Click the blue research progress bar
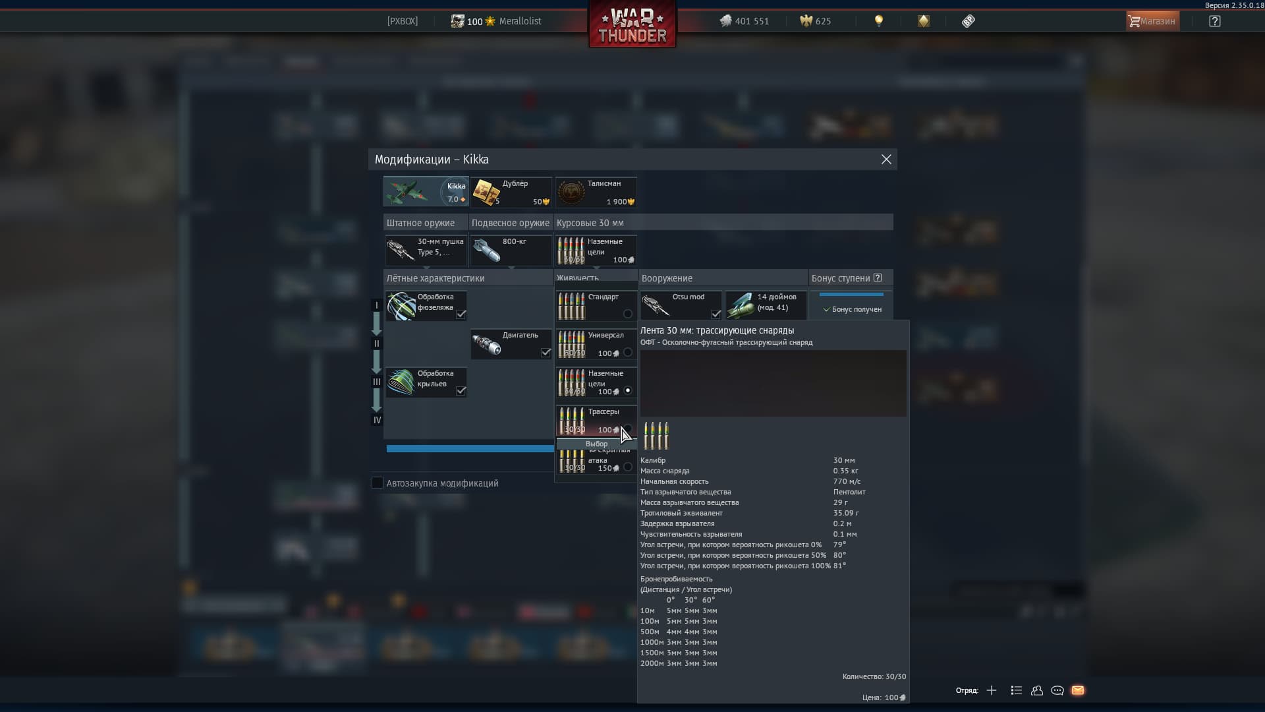 tap(470, 448)
